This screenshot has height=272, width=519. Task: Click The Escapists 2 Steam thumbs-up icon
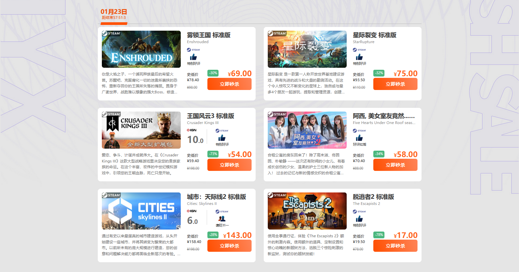point(359,219)
